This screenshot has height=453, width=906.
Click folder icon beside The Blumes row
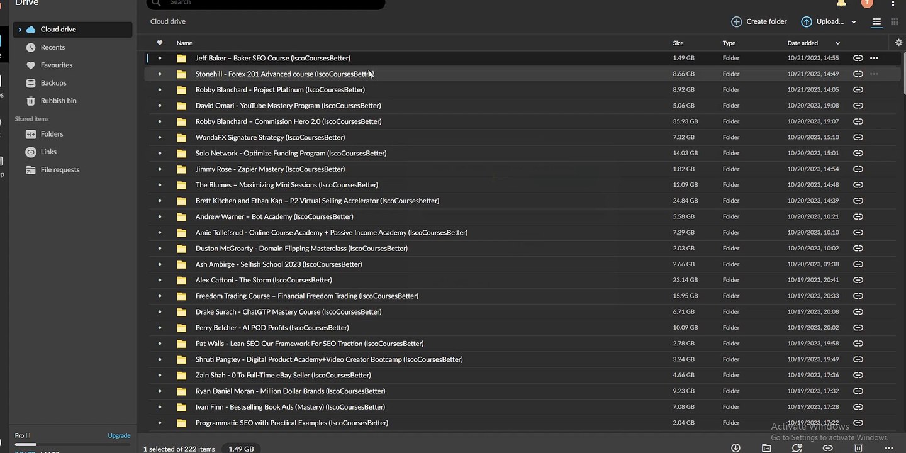tap(182, 185)
